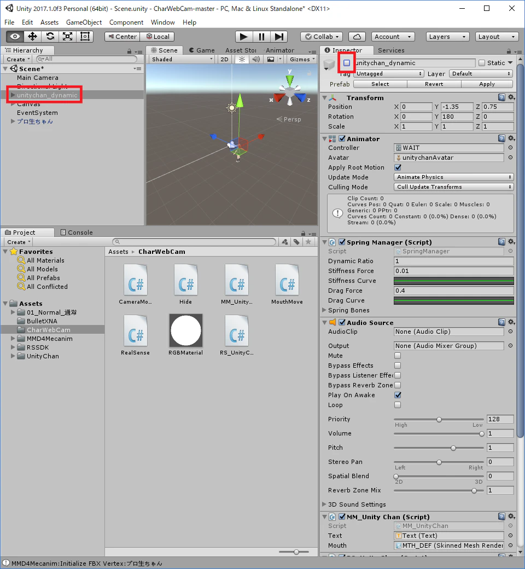The width and height of the screenshot is (525, 569).
Task: Open the Gizmos dropdown
Action: coord(302,59)
